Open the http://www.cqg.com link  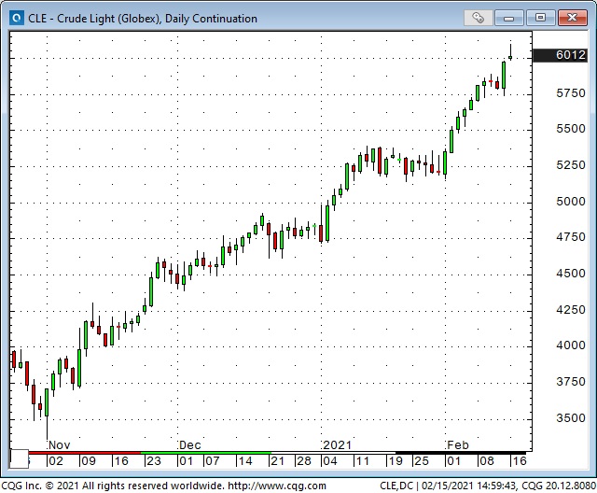tap(277, 486)
